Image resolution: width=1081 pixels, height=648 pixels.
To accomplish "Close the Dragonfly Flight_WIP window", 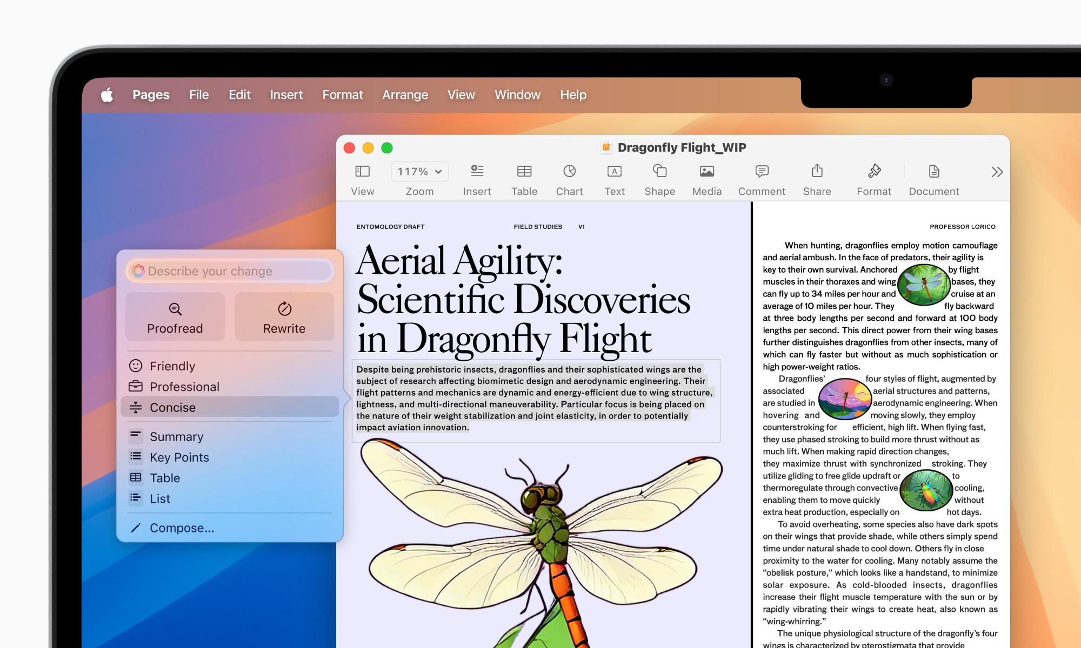I will (350, 148).
